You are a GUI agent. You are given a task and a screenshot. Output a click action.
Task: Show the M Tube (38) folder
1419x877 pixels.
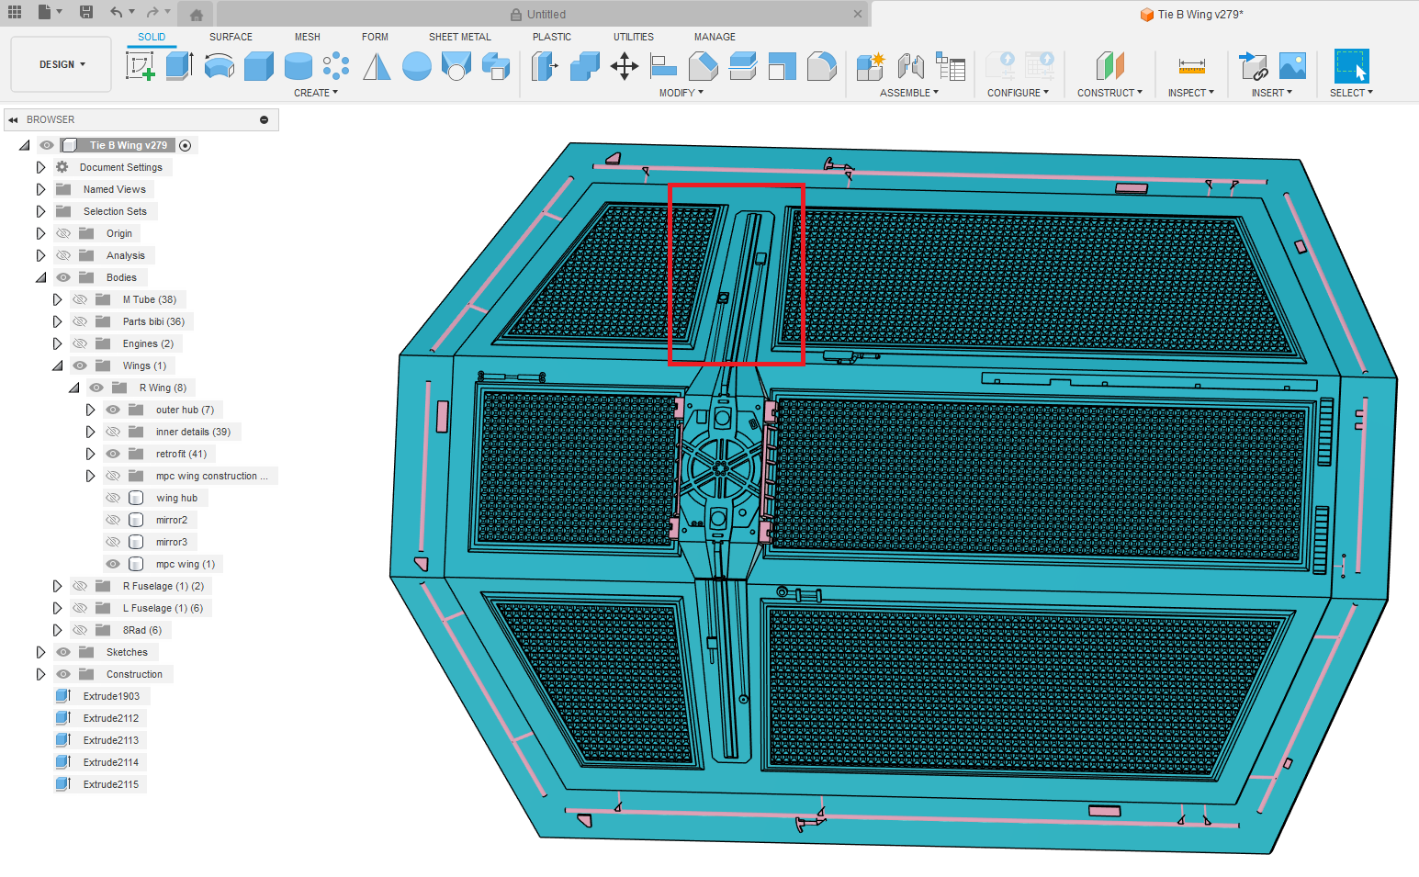(80, 299)
